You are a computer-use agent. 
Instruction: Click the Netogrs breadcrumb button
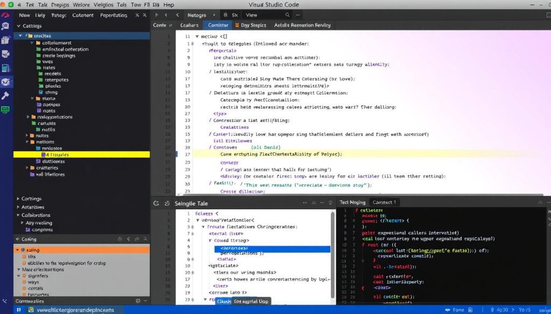(x=197, y=15)
